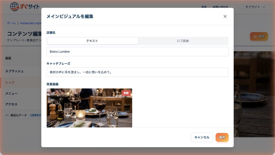Click キャンセル to discard modal changes
Image resolution: width=275 pixels, height=155 pixels.
pyautogui.click(x=202, y=137)
